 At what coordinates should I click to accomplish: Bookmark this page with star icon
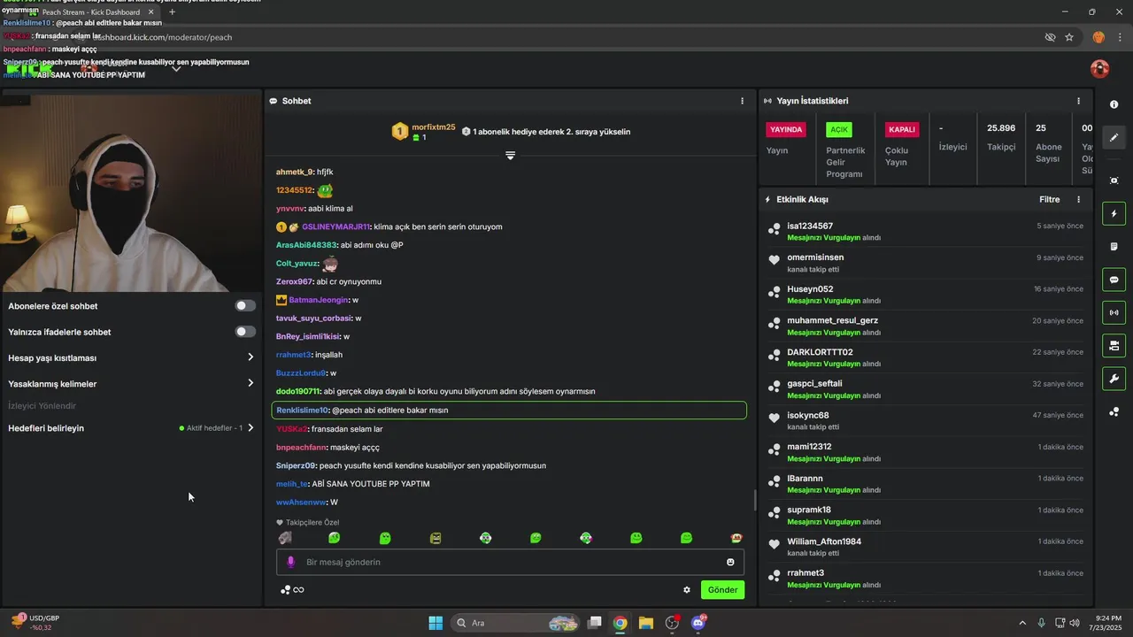(x=1069, y=37)
